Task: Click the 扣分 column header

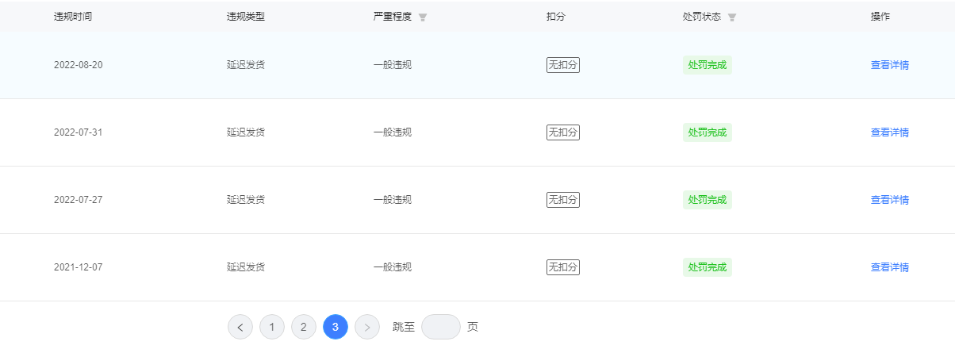Action: (556, 17)
